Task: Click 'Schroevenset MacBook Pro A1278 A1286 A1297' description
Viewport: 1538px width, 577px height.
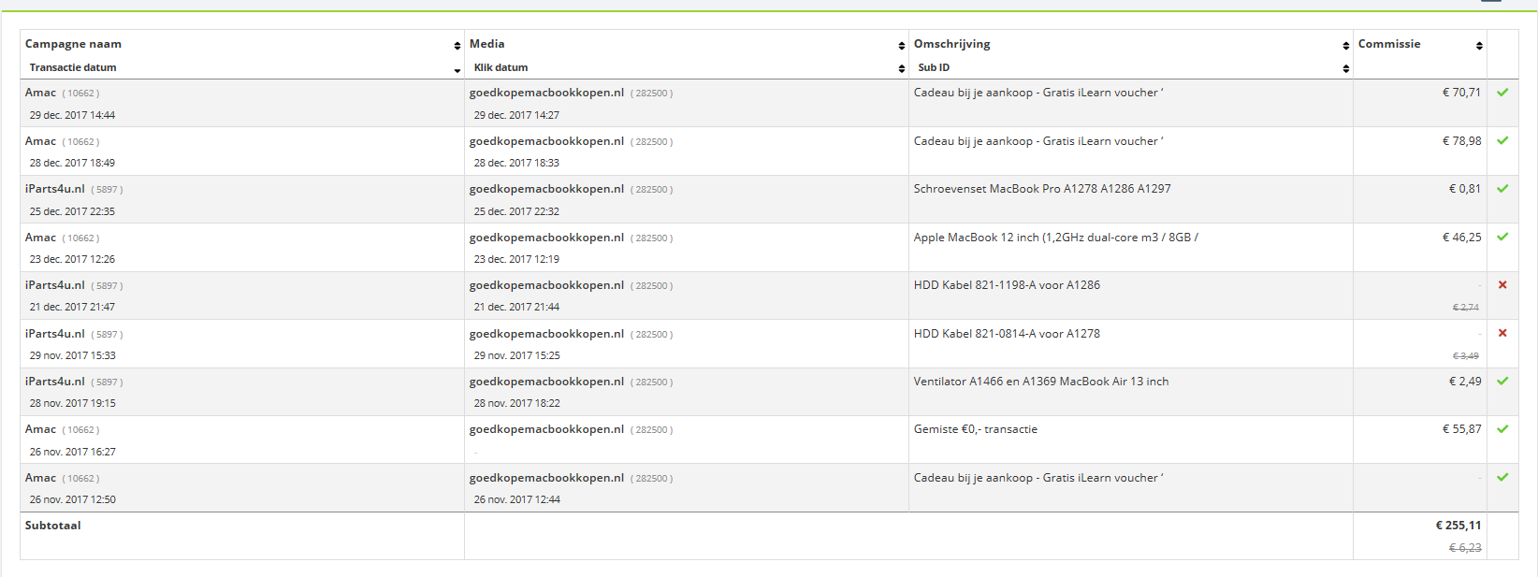Action: [1042, 189]
